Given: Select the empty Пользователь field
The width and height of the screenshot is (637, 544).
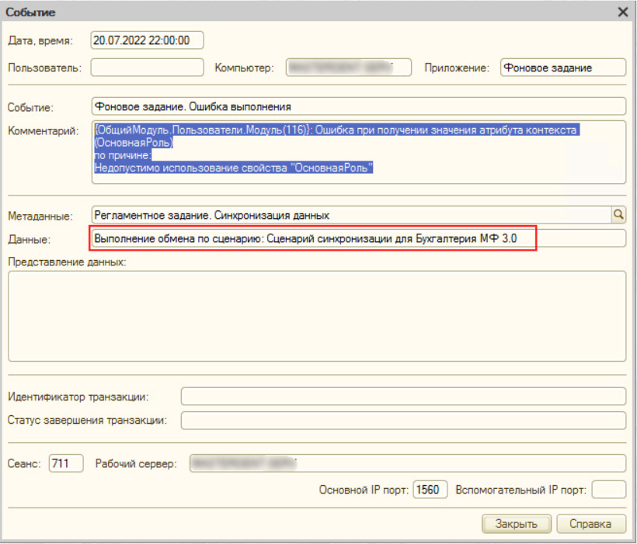Looking at the screenshot, I should [147, 68].
